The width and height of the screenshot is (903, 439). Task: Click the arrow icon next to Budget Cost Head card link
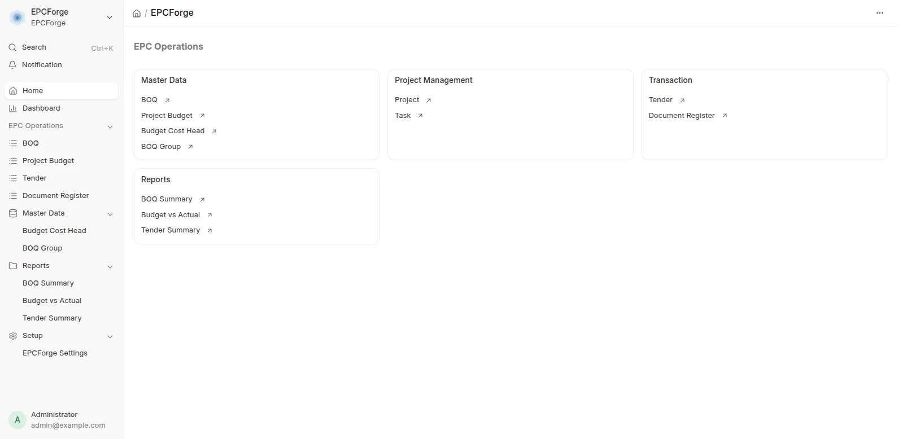[x=214, y=131]
